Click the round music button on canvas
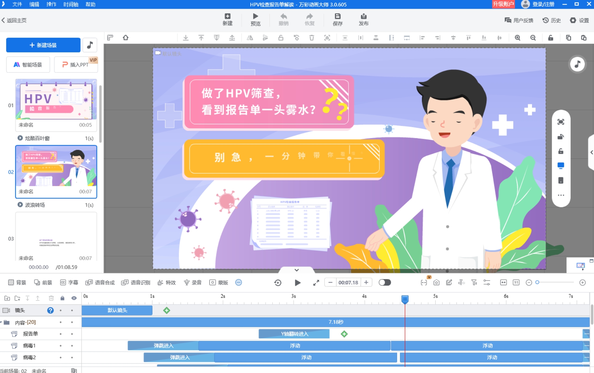This screenshot has height=373, width=594. tap(577, 64)
